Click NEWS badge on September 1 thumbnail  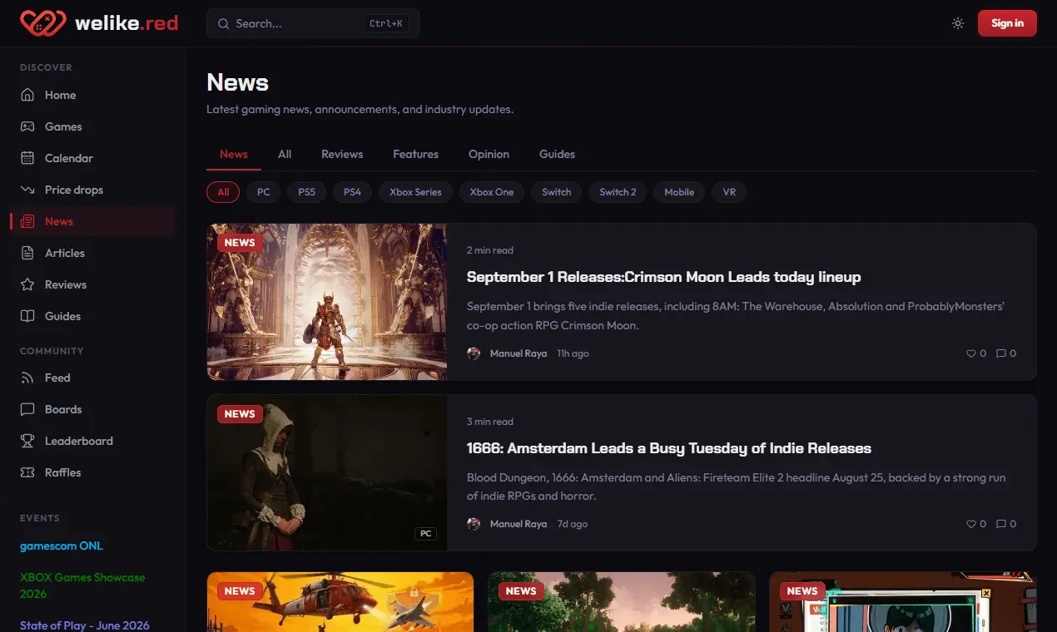pyautogui.click(x=240, y=243)
